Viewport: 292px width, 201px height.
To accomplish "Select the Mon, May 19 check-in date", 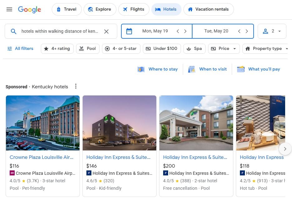I will tap(155, 31).
